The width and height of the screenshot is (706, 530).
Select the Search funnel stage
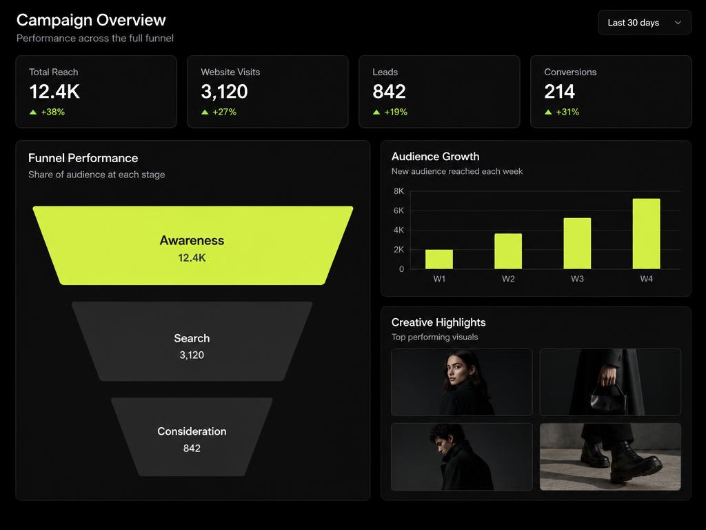[x=192, y=341]
